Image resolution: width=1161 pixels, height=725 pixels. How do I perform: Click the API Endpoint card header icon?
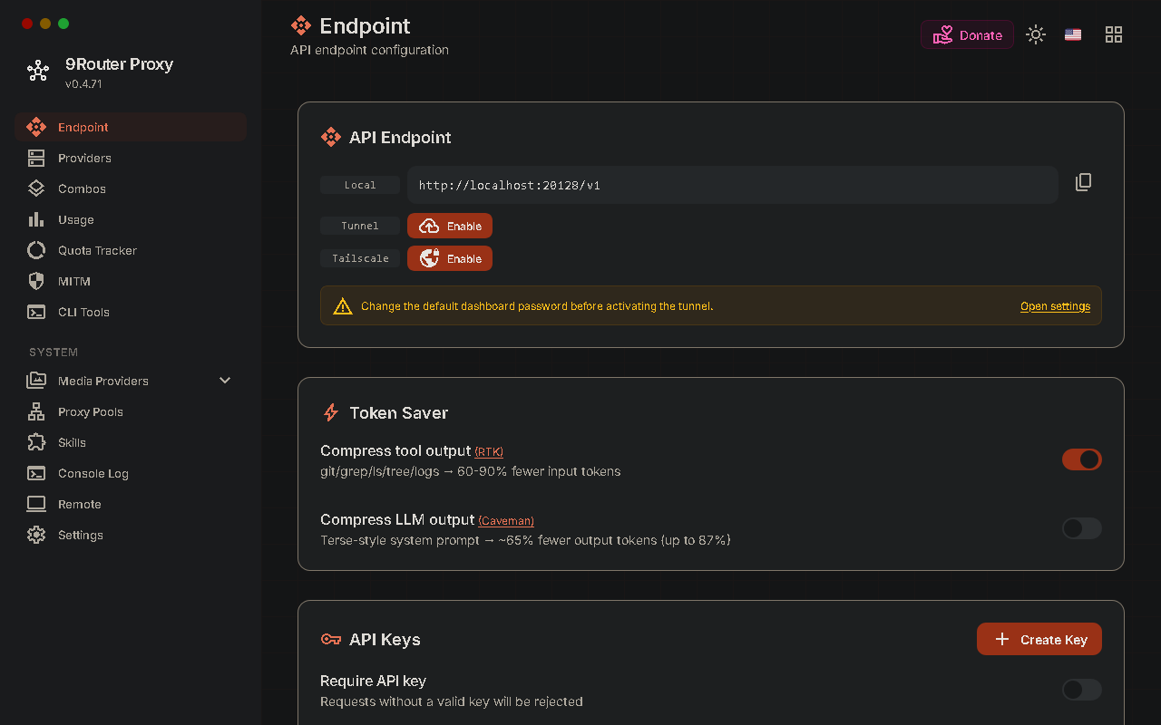[x=331, y=137]
